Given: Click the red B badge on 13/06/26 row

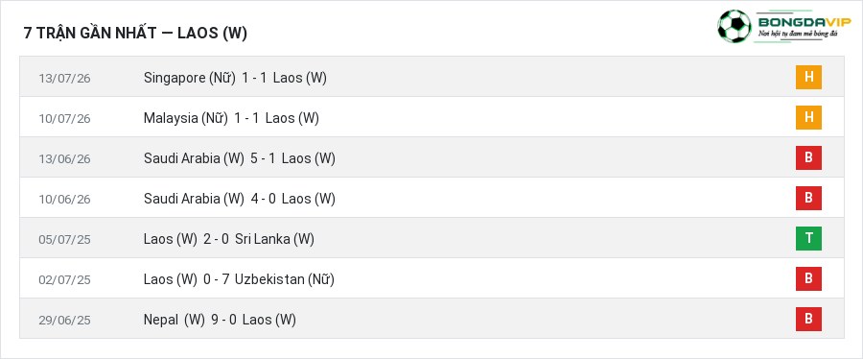Looking at the screenshot, I should [x=808, y=158].
